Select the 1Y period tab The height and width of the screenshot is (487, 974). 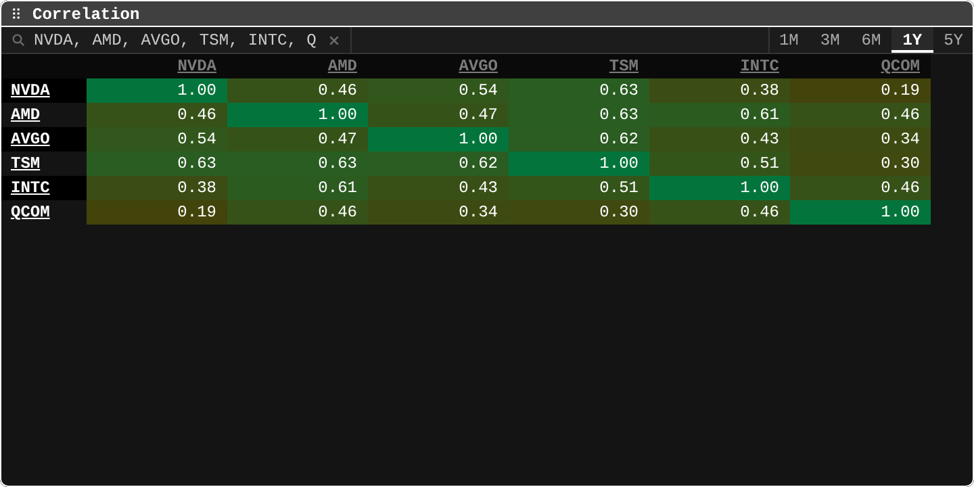coord(912,40)
